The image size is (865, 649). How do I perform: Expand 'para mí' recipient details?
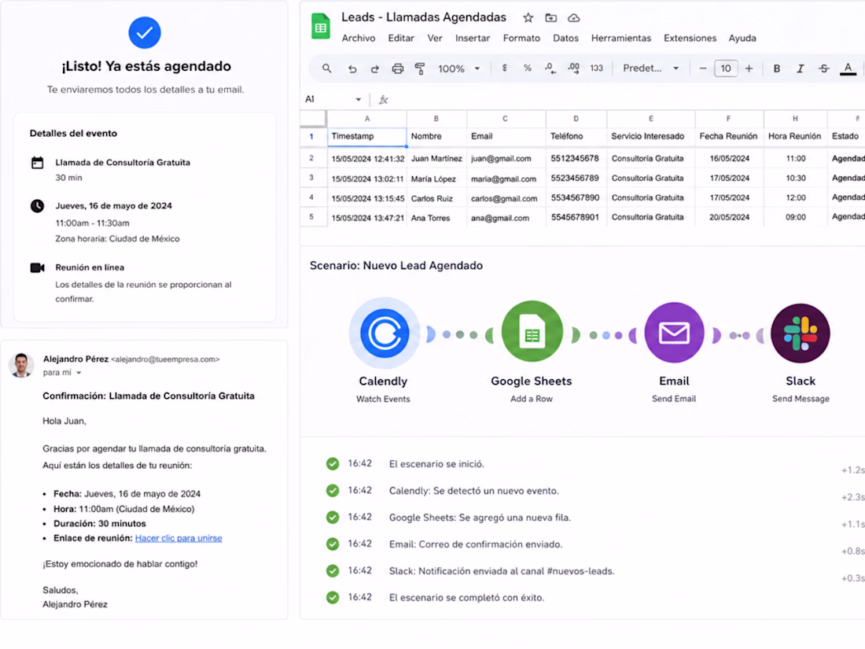[x=79, y=373]
